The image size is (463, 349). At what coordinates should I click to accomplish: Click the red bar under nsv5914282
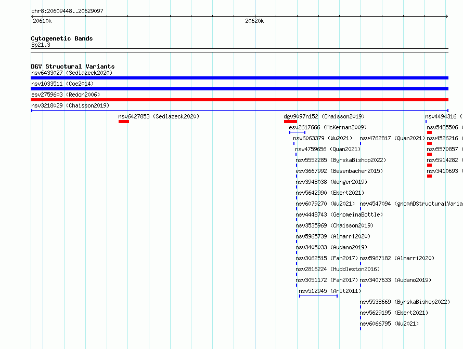(429, 165)
